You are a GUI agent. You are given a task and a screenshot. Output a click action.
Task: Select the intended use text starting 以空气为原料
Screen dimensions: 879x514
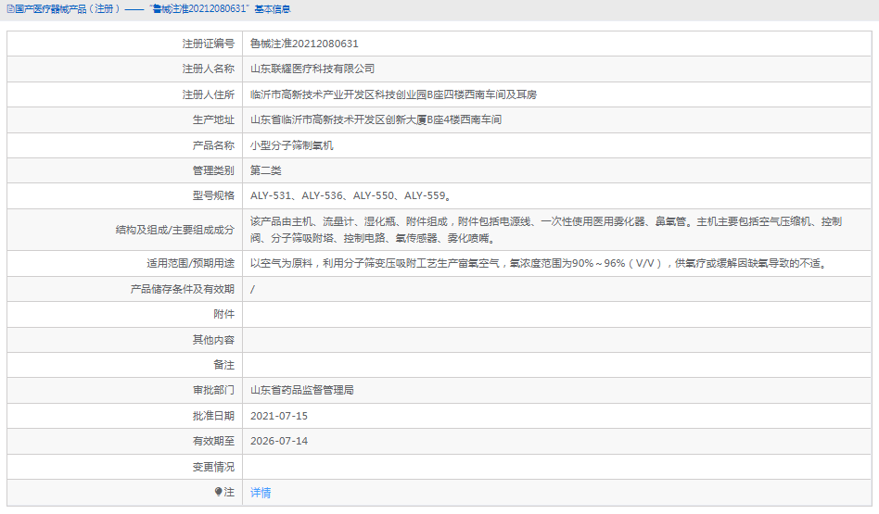click(x=540, y=263)
